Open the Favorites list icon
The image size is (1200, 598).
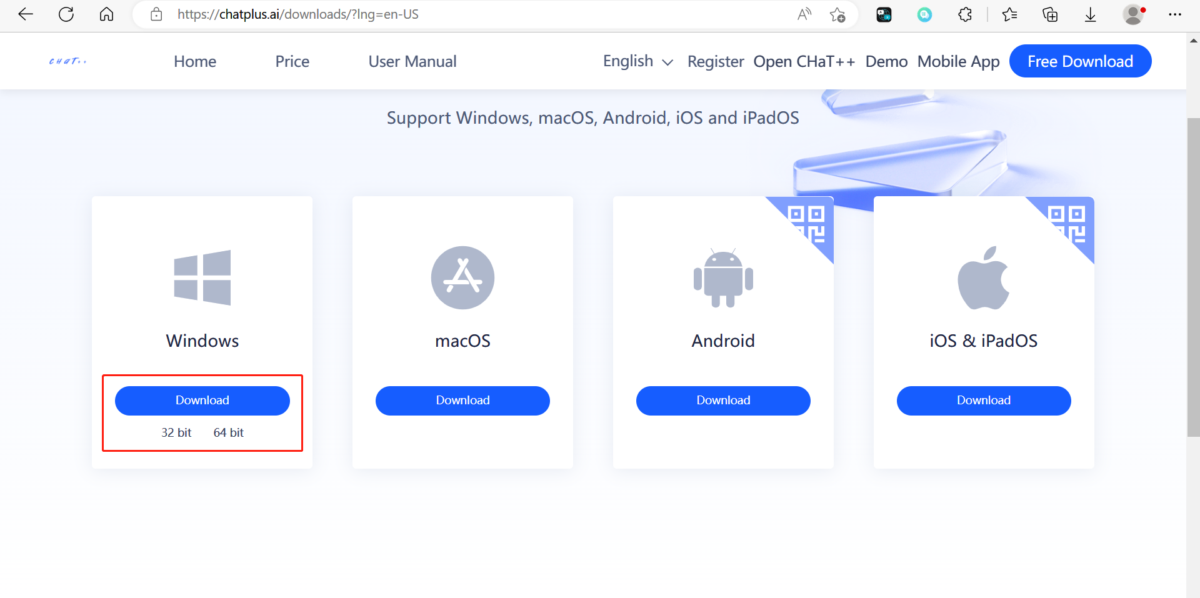click(1009, 14)
